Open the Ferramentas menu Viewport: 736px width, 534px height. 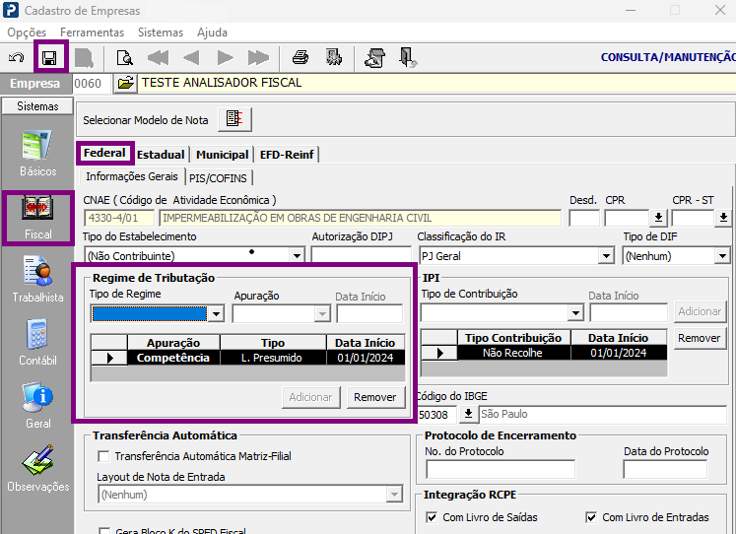coord(92,33)
